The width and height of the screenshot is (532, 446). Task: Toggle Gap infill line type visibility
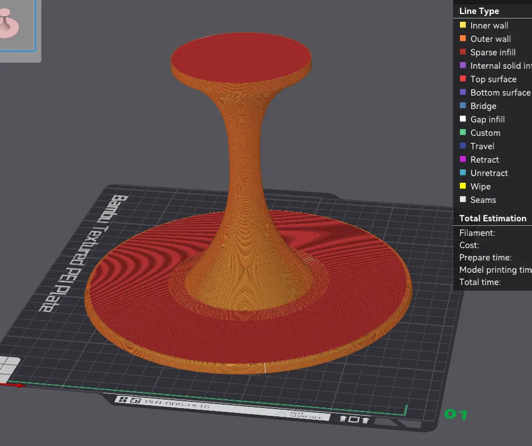point(487,119)
